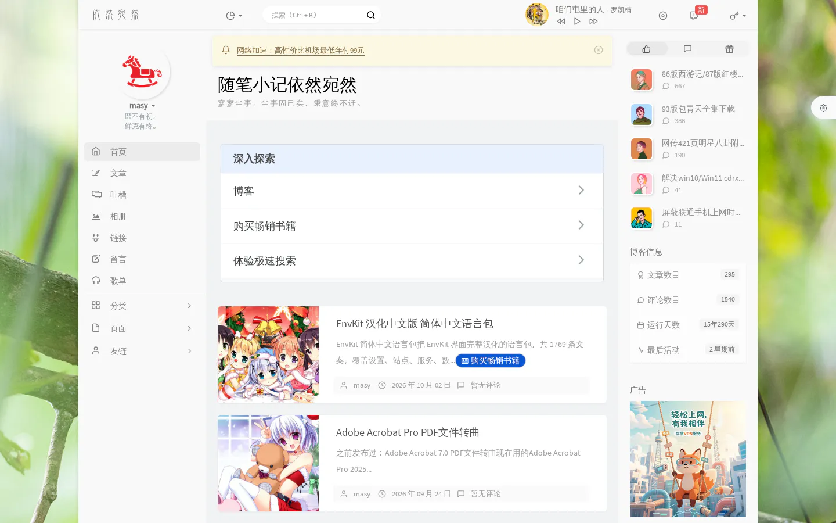This screenshot has height=523, width=836.
Task: Click the 依然宛然 site logo
Action: pyautogui.click(x=116, y=15)
